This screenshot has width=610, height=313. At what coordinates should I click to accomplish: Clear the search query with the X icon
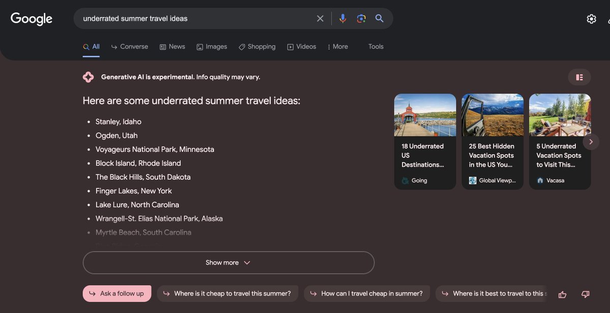320,18
